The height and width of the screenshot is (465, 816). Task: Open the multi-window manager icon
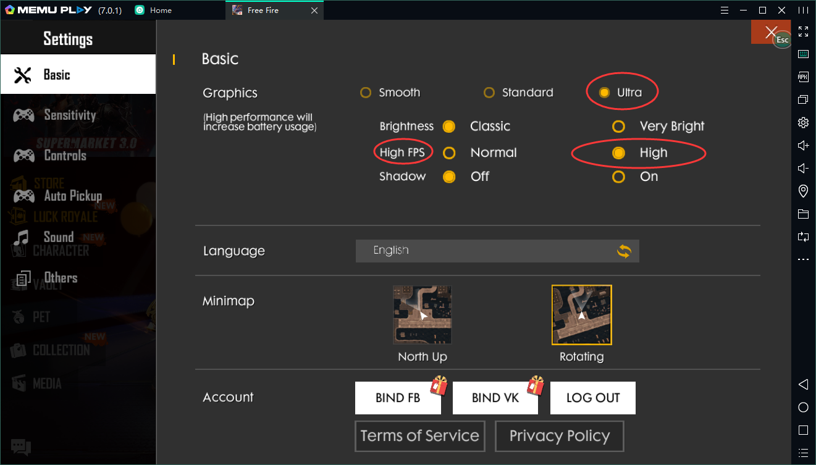(803, 99)
